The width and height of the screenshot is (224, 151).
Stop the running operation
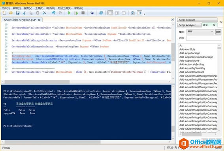click(83, 13)
